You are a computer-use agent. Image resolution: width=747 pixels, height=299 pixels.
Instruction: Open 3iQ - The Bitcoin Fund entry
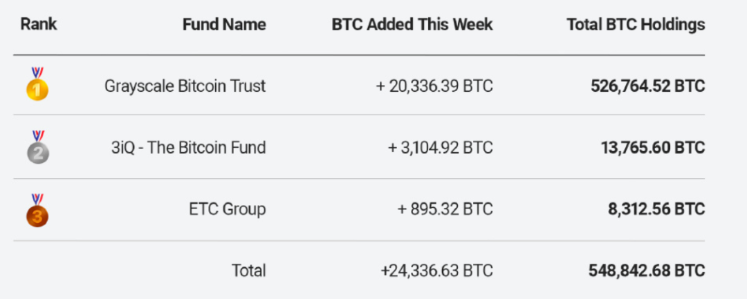click(189, 148)
